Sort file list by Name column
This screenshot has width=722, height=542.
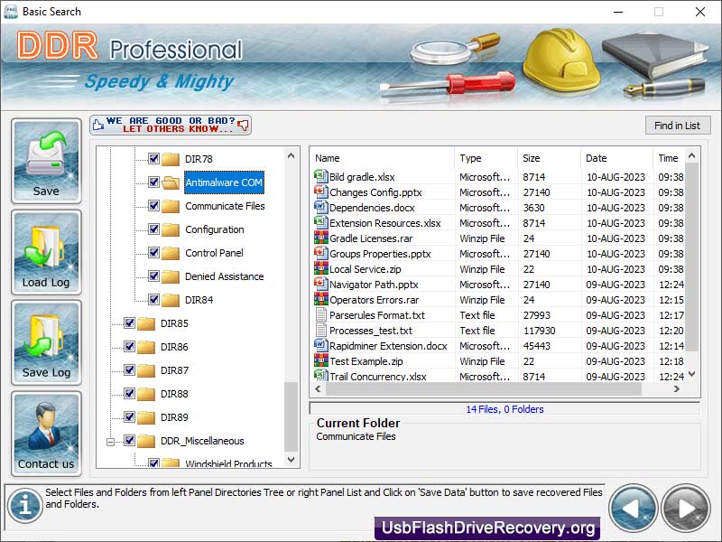point(382,158)
